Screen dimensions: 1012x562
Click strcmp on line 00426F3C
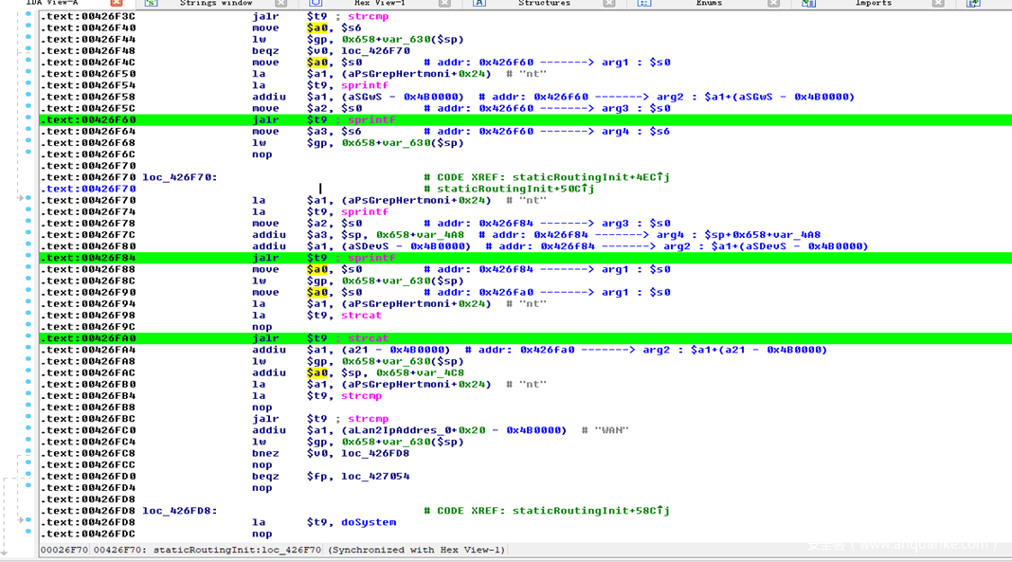(x=368, y=17)
